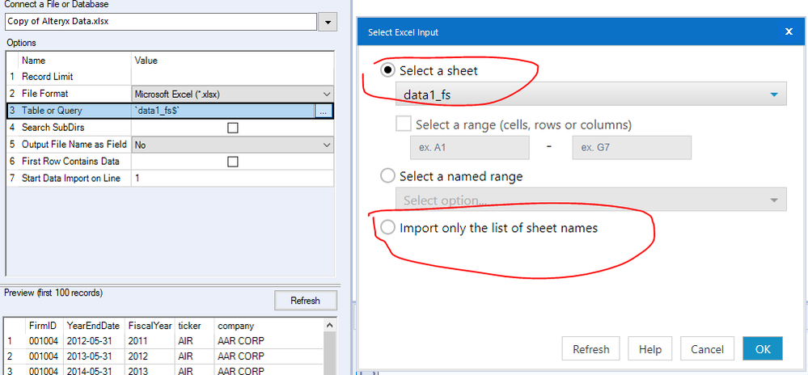Click Refresh in the Excel Input dialog
Viewport: 808px width, 375px height.
590,349
